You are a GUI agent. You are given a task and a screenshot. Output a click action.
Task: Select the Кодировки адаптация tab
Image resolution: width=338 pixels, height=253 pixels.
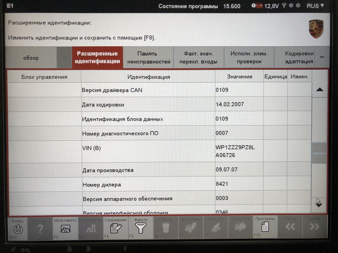tap(299, 58)
